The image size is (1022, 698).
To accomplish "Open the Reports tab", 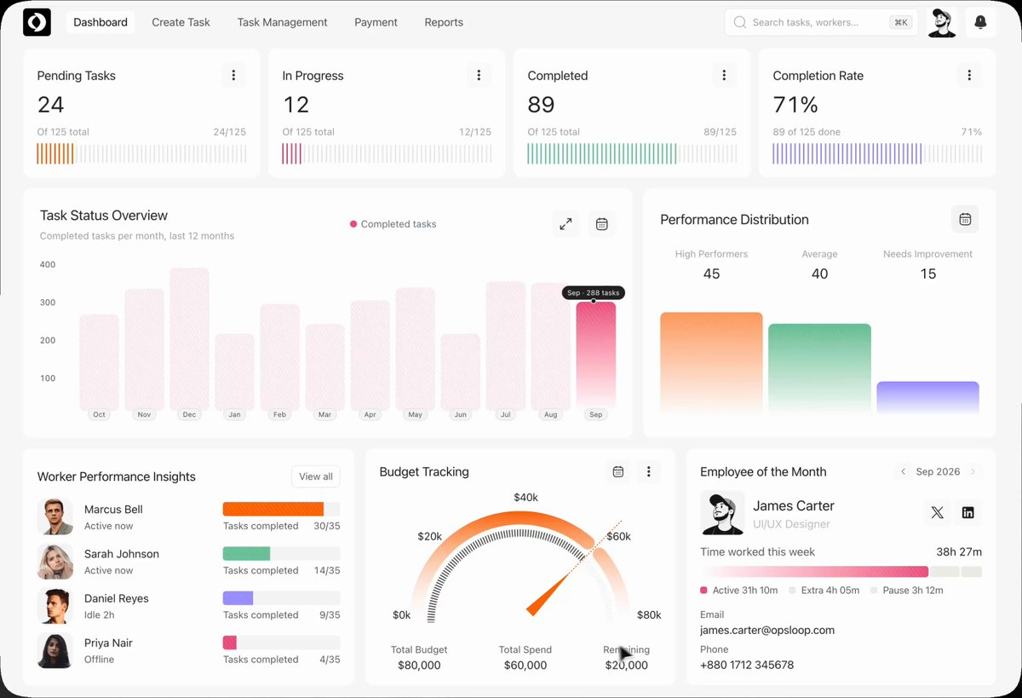I will click(x=444, y=22).
